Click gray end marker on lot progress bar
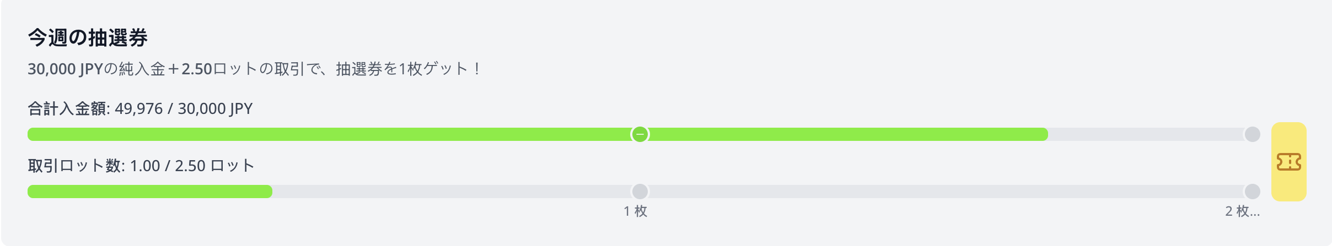 point(1252,192)
